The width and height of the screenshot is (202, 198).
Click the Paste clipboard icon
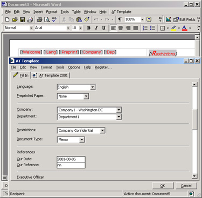79,19
